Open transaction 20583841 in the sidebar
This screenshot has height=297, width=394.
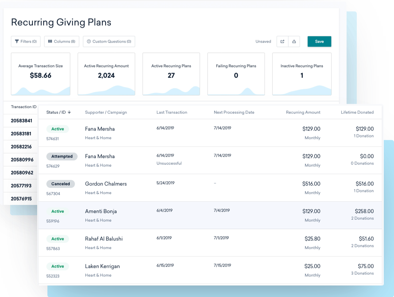(x=22, y=120)
